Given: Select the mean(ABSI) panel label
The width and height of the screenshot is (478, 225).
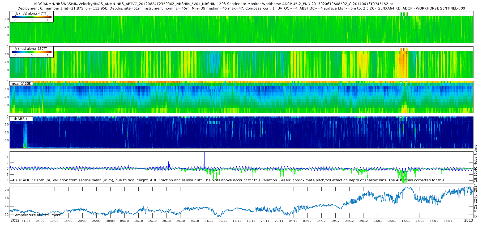Looking at the screenshot, I should pyautogui.click(x=21, y=84).
